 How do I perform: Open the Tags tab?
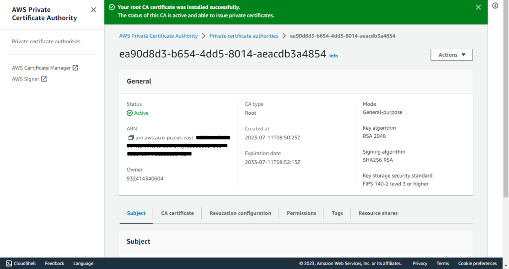click(x=338, y=213)
